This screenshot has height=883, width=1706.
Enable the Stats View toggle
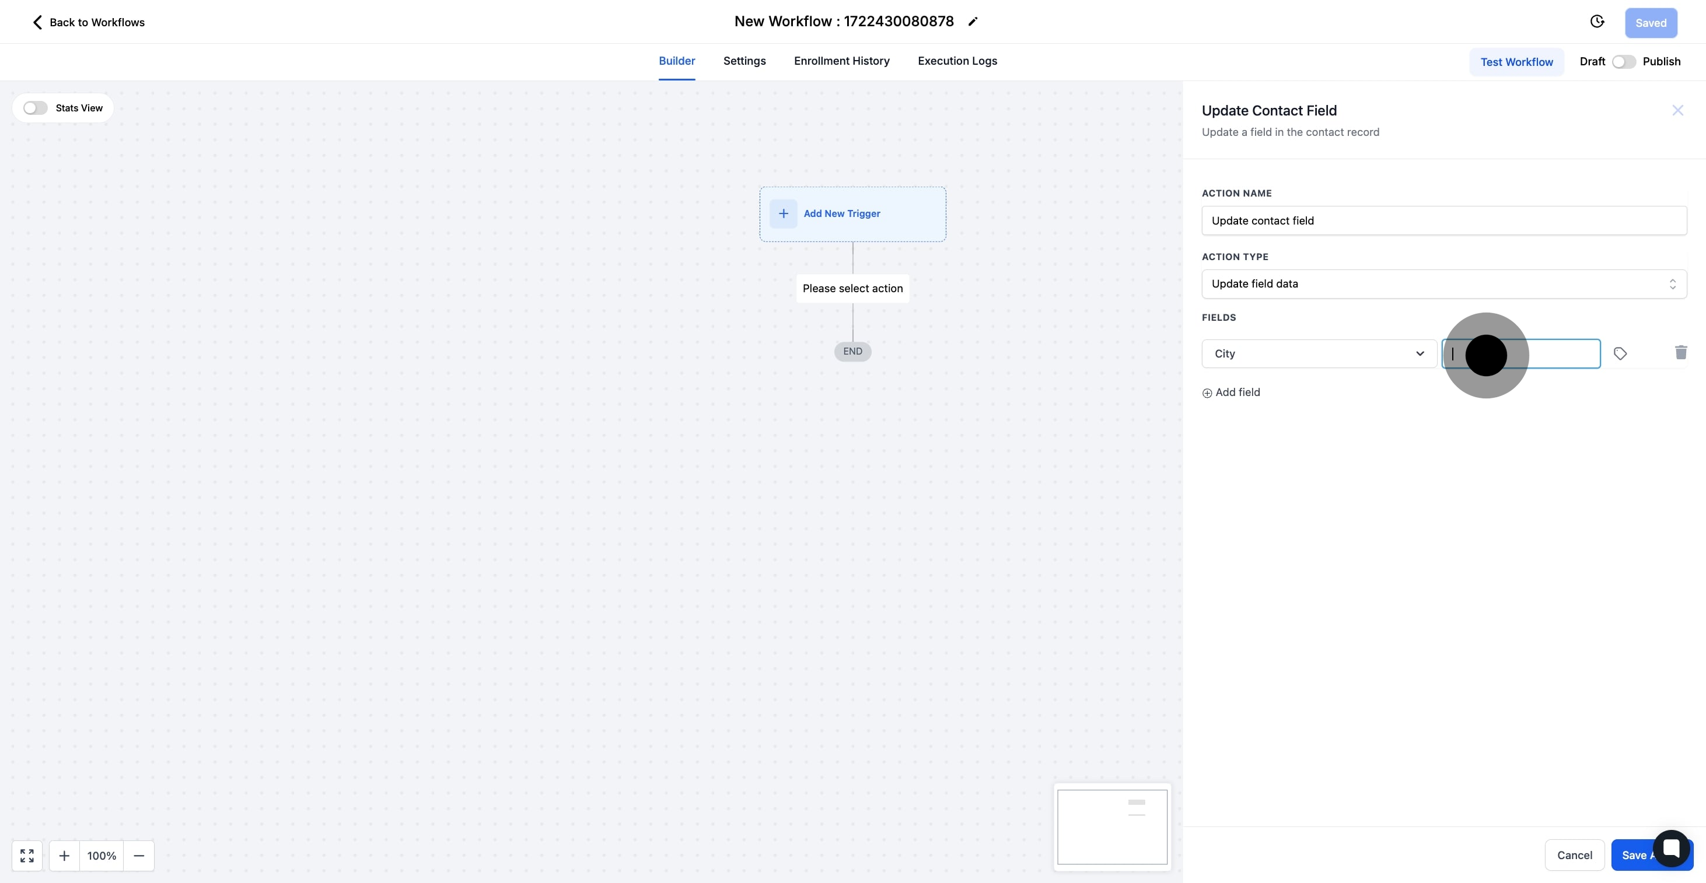point(35,108)
